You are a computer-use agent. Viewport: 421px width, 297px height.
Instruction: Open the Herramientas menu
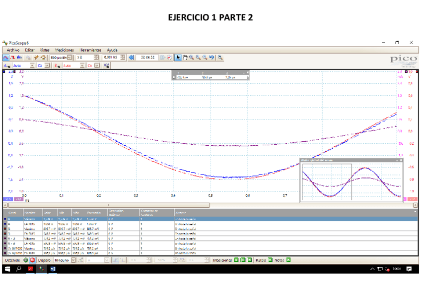pos(90,50)
